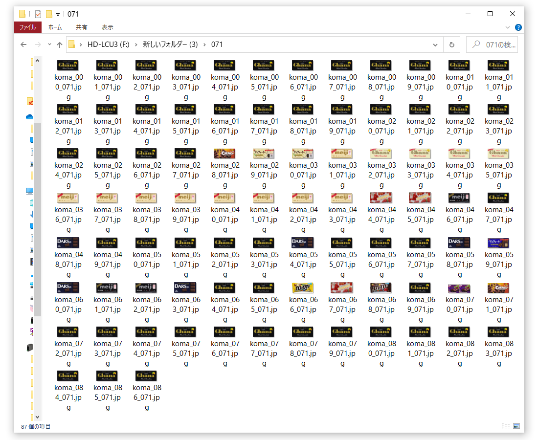Click the Forward navigation arrow

[x=38, y=44]
